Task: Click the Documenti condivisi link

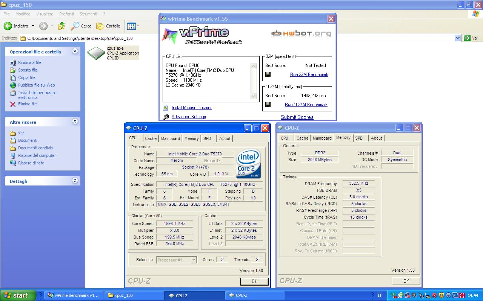Action: [x=36, y=148]
